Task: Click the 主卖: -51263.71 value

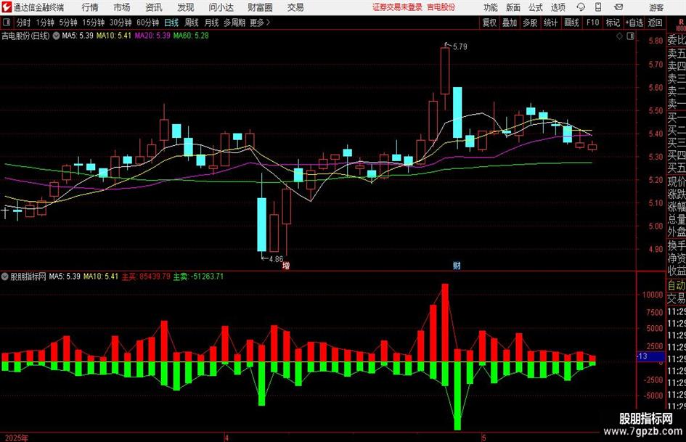Action: click(x=198, y=277)
